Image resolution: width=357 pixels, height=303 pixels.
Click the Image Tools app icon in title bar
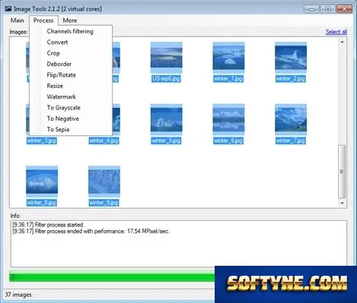pos(8,9)
